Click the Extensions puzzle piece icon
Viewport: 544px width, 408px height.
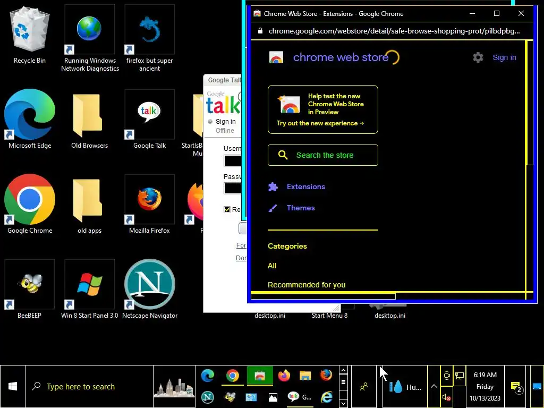point(273,186)
